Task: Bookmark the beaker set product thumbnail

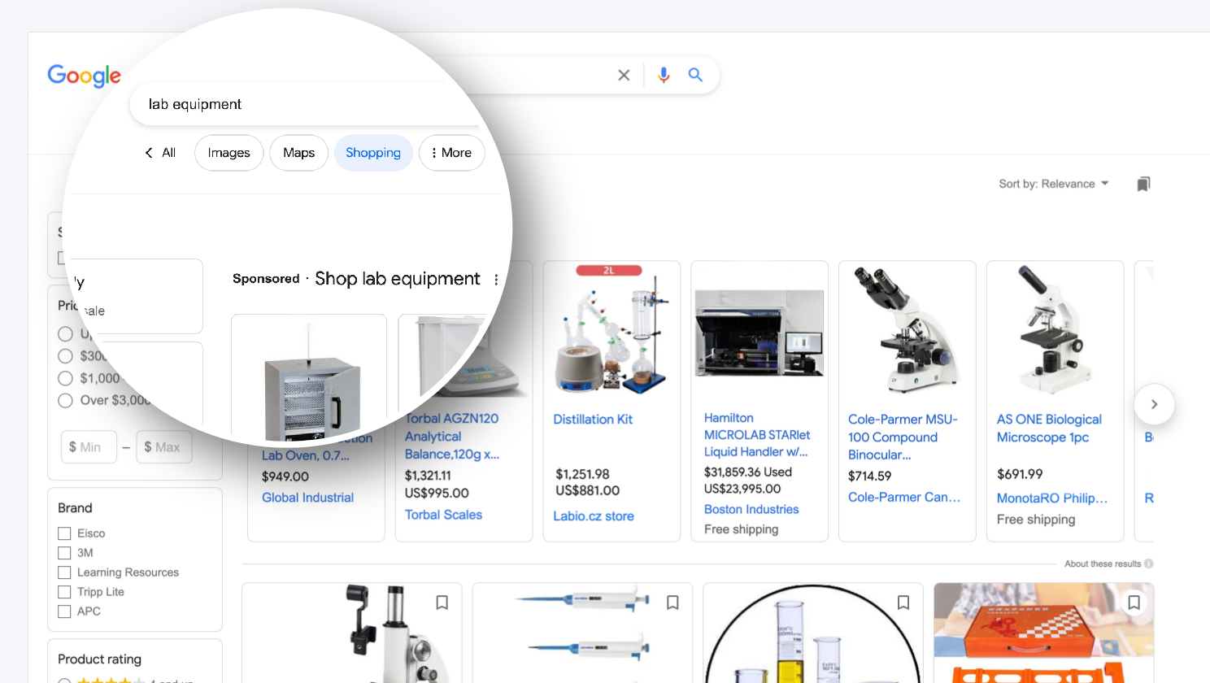Action: (x=903, y=603)
